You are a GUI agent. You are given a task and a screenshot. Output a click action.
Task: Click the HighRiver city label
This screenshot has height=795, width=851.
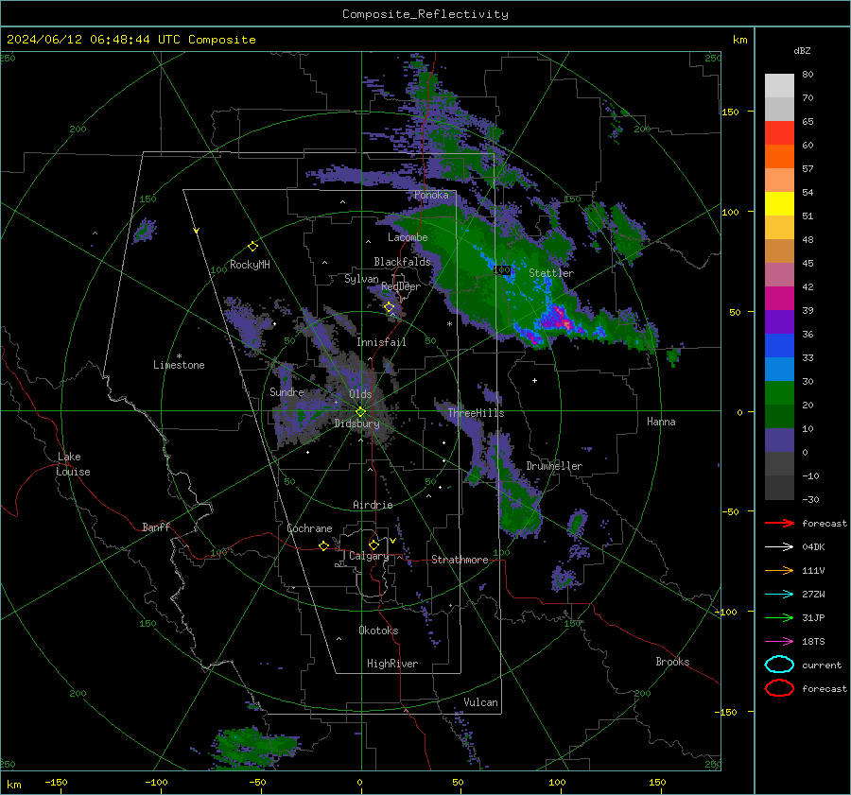tap(392, 664)
